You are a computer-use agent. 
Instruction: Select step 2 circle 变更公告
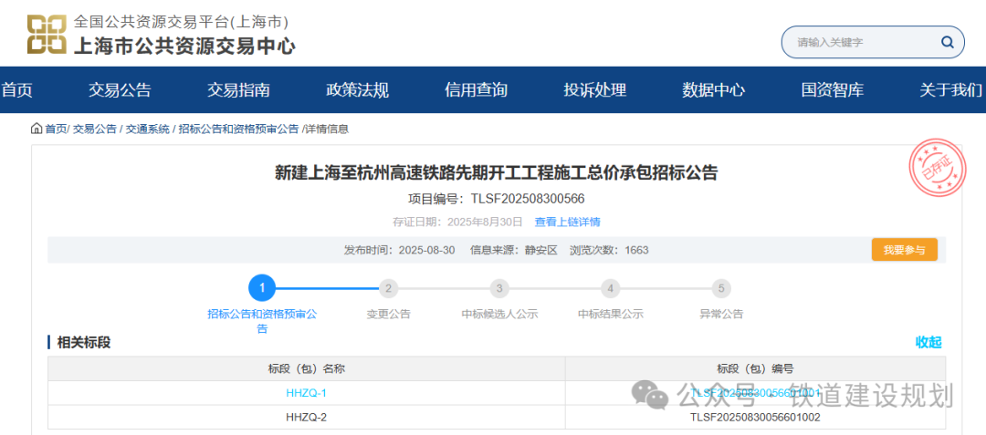[x=389, y=288]
